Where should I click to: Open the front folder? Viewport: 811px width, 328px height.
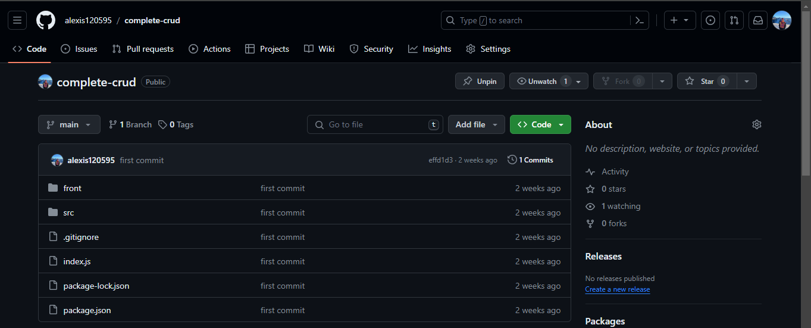click(x=72, y=188)
